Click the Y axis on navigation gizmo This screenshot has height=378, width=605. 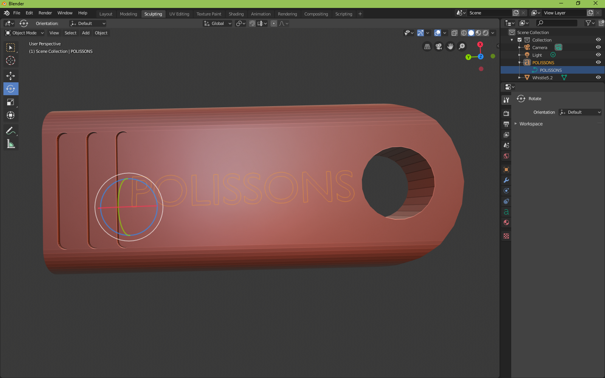(468, 57)
